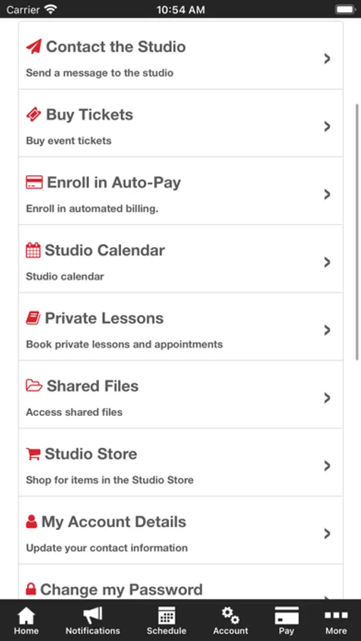Tap the person icon for Account Details
The height and width of the screenshot is (641, 361).
pyautogui.click(x=31, y=521)
